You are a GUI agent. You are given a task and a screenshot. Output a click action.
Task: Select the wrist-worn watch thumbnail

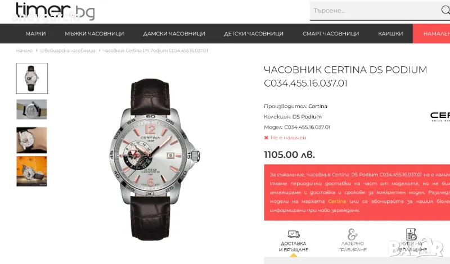[x=31, y=140]
